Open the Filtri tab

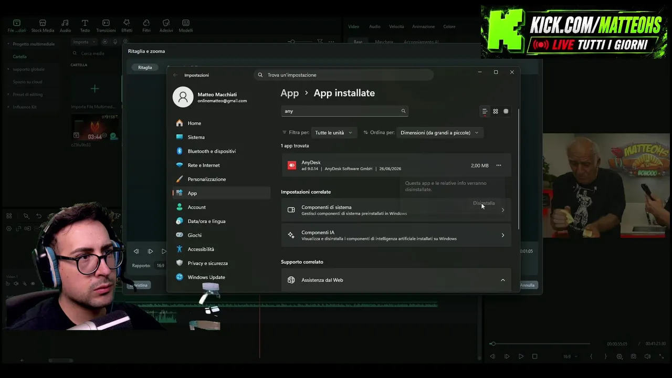coord(146,26)
